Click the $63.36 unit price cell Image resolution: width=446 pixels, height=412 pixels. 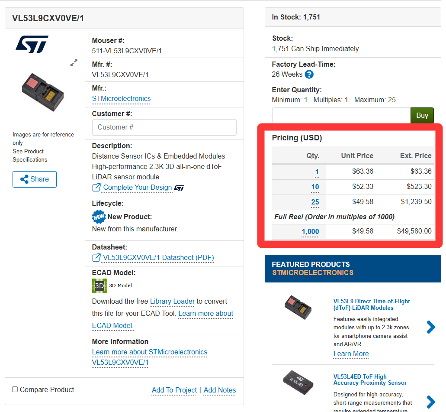click(x=363, y=172)
